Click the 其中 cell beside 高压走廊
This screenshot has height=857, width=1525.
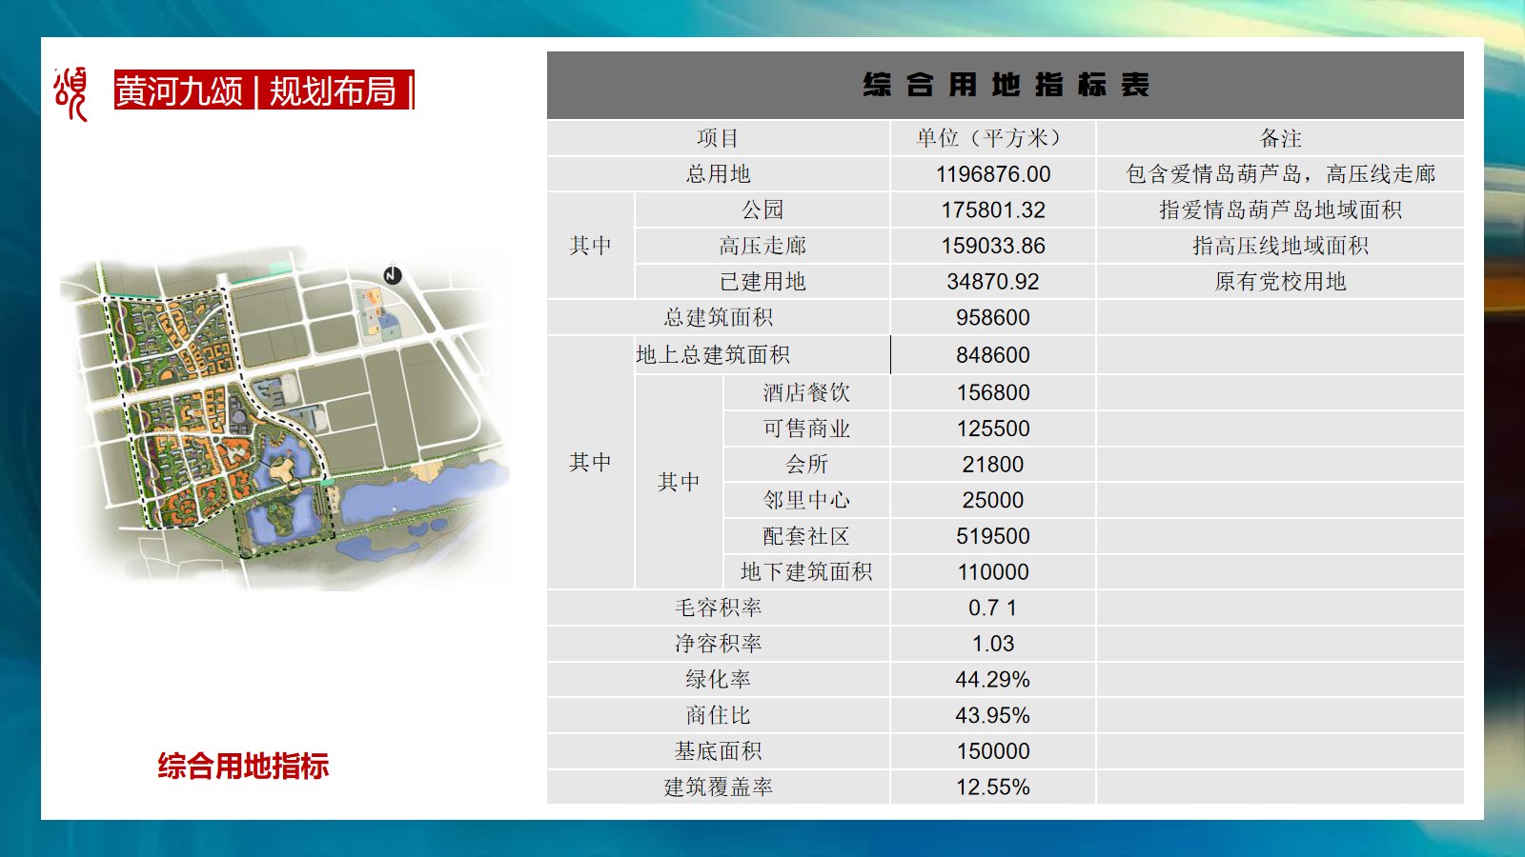coord(590,246)
